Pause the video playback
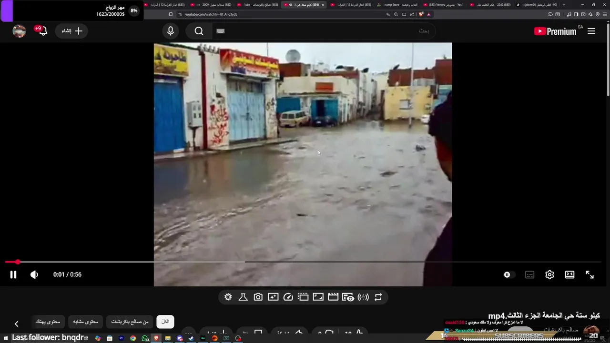 coord(13,274)
